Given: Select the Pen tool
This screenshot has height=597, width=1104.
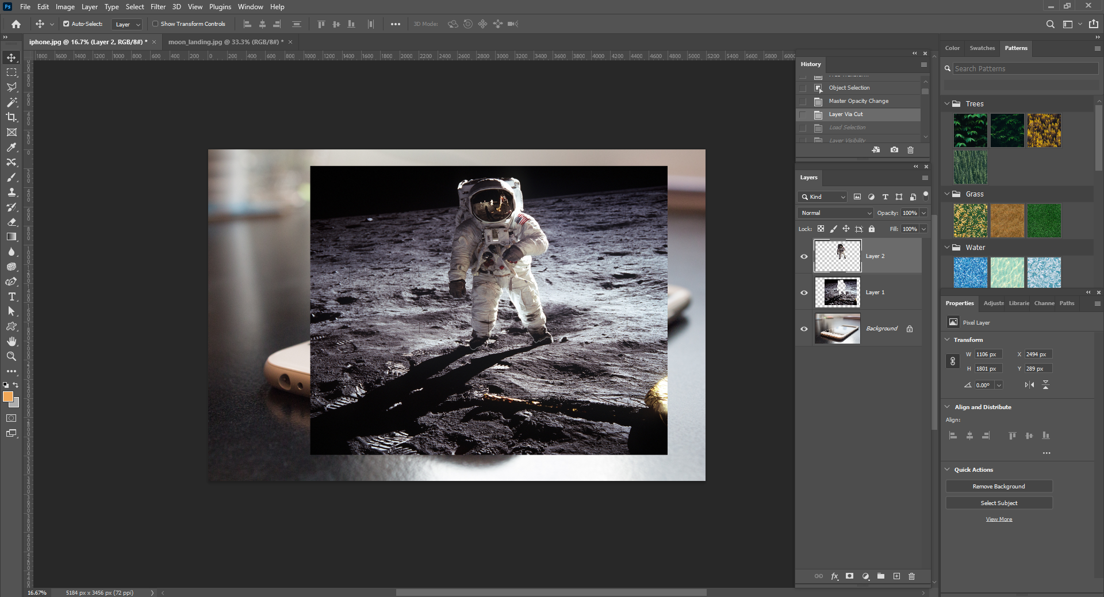Looking at the screenshot, I should click(x=11, y=282).
